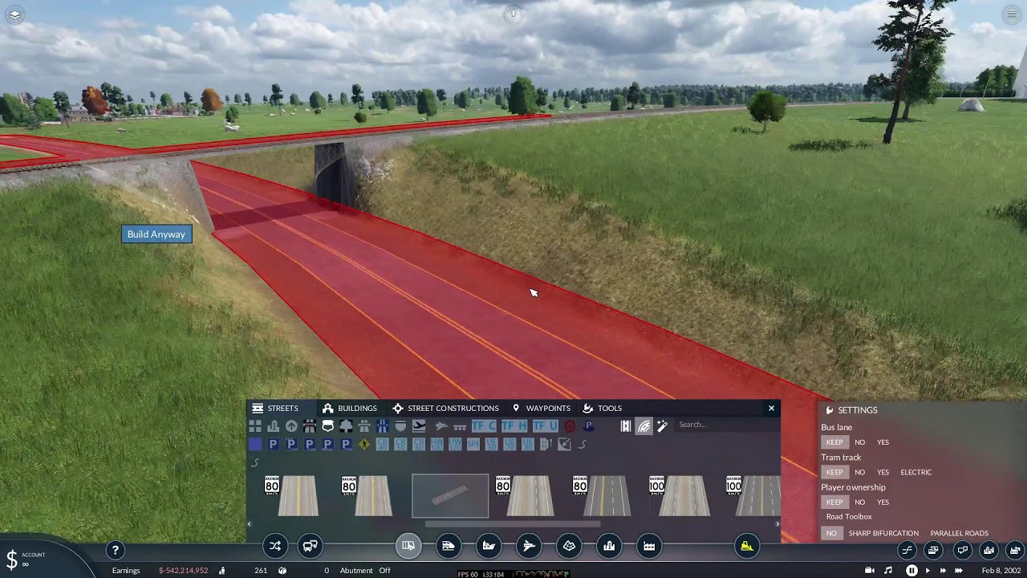Select the highway shield filter icon
The image size is (1027, 578).
point(328,426)
